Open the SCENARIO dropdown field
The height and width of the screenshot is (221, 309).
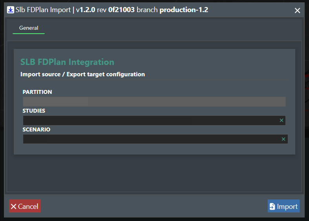coord(149,139)
